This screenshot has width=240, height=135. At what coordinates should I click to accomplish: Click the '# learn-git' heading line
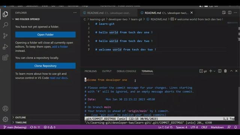pos(105,24)
